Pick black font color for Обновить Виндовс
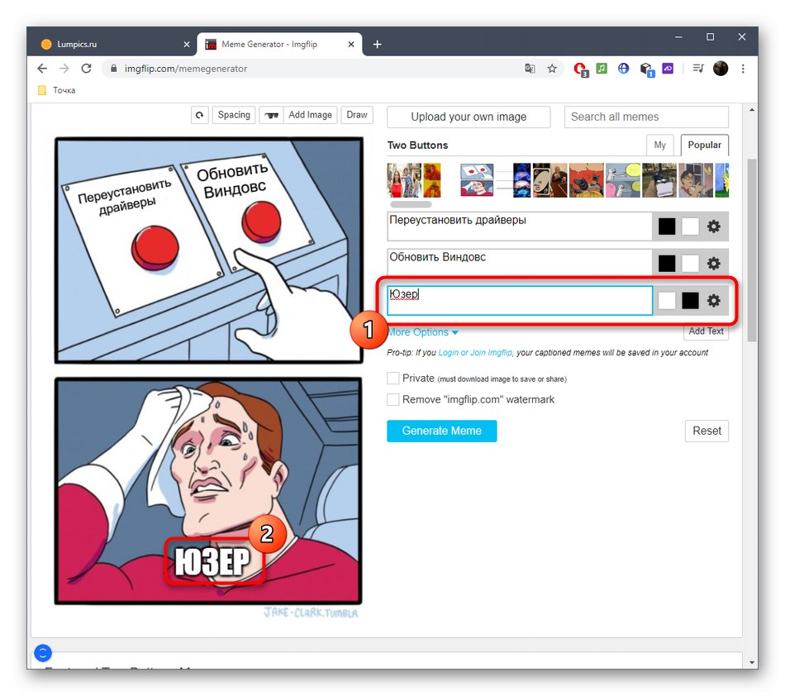This screenshot has width=785, height=696. 666,264
